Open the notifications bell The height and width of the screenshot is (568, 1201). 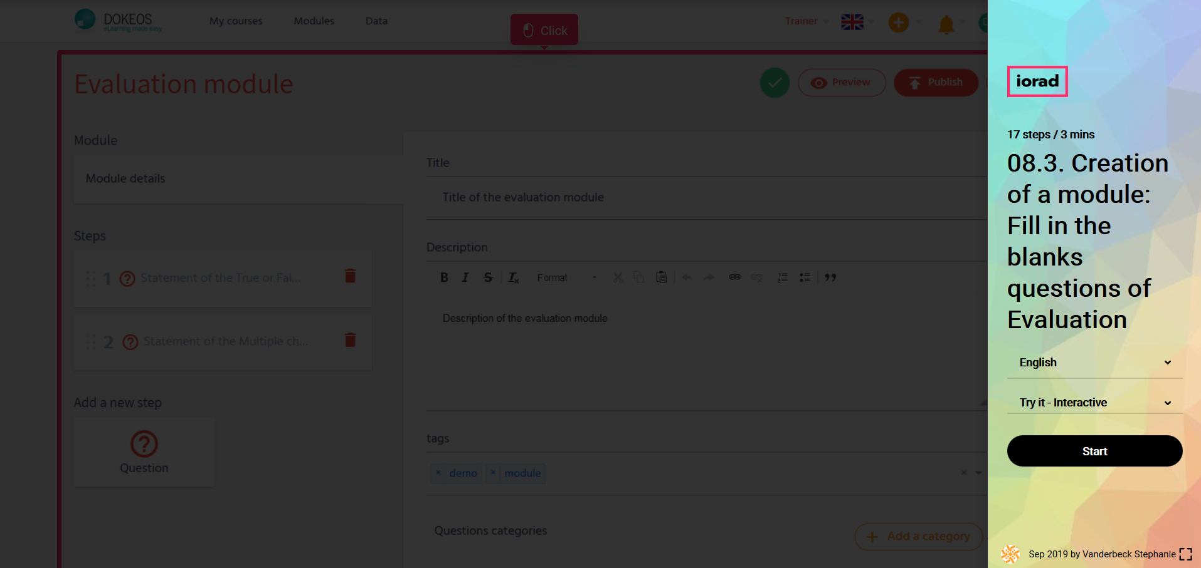[x=946, y=24]
